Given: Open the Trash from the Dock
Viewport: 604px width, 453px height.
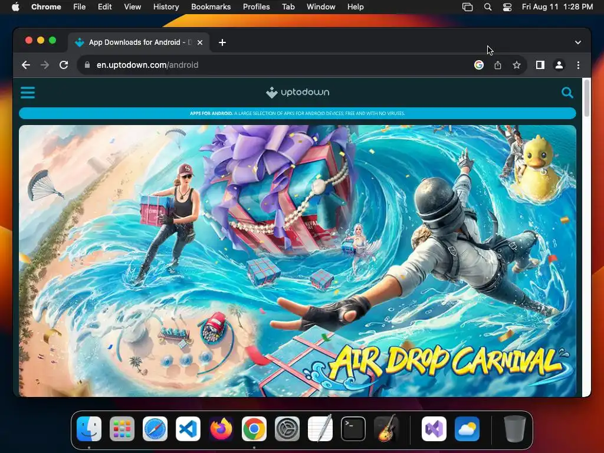Looking at the screenshot, I should coord(514,429).
